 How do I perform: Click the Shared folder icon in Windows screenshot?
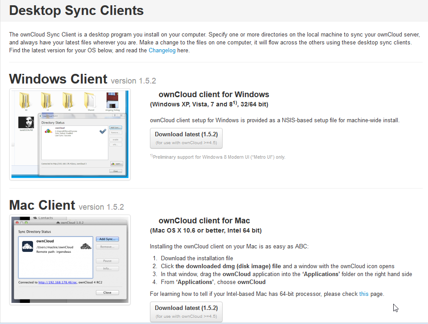(91, 101)
